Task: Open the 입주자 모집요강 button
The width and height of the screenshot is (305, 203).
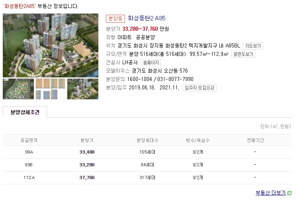Action: 199,88
